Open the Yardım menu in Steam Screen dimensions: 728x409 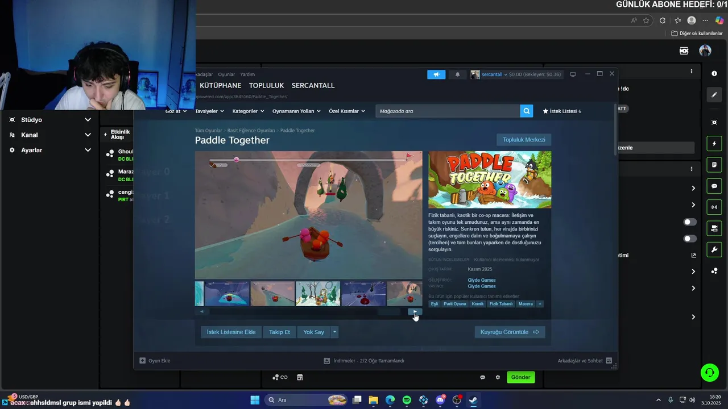click(x=247, y=74)
